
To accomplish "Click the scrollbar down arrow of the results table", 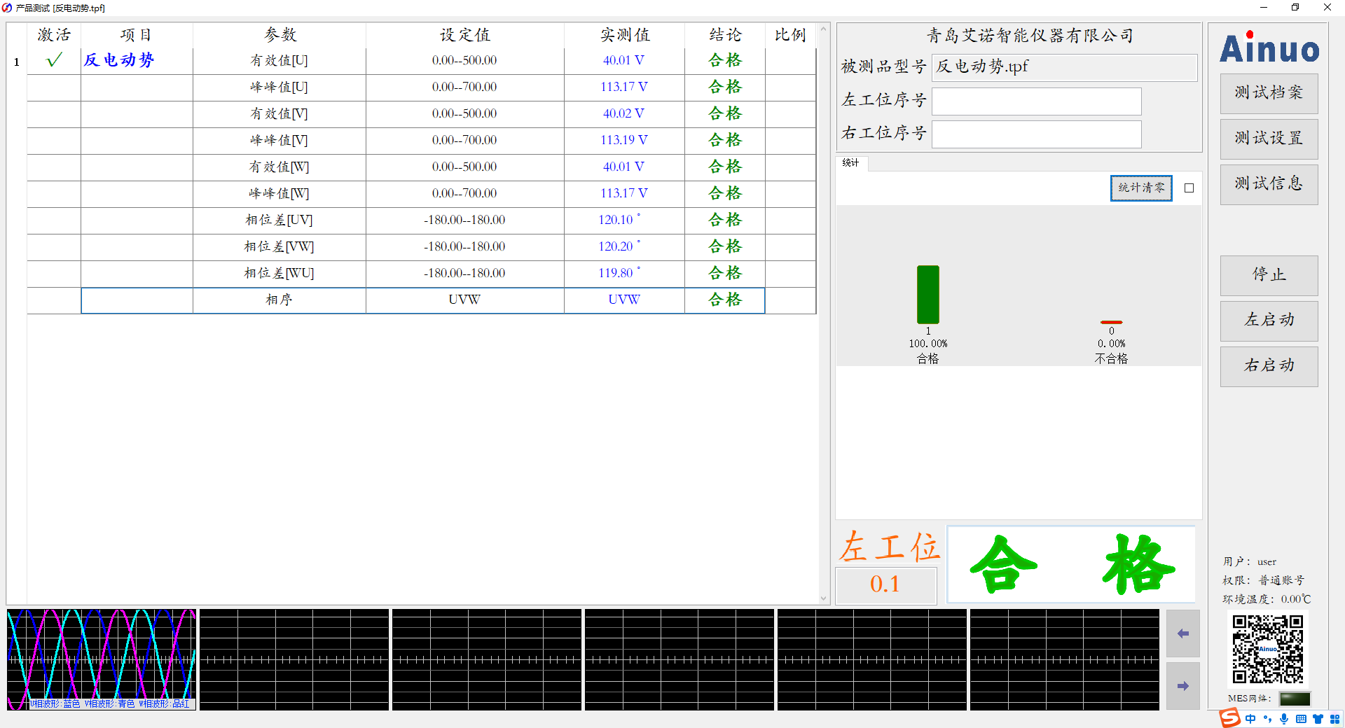I will click(x=823, y=598).
